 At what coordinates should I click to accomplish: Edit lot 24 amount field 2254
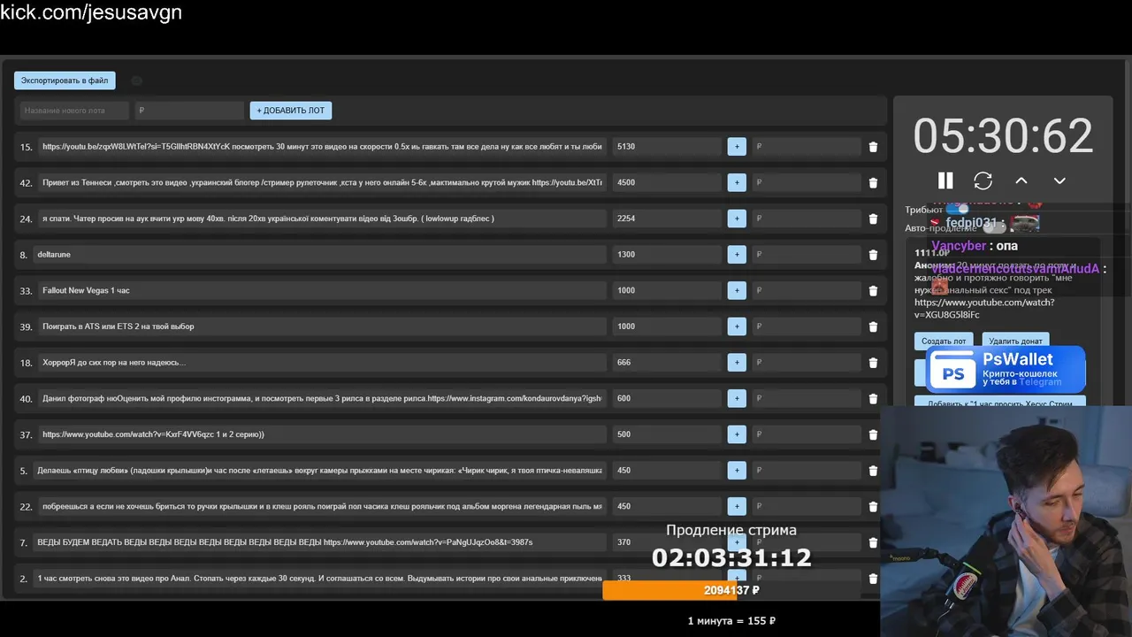click(x=667, y=219)
